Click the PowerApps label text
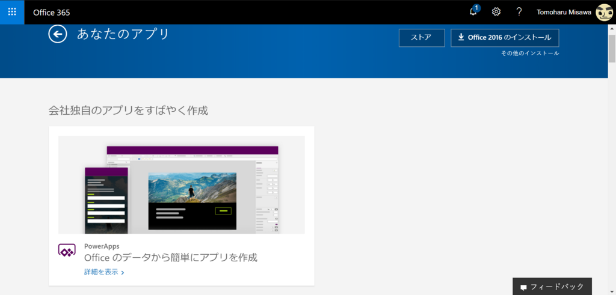 tap(102, 246)
